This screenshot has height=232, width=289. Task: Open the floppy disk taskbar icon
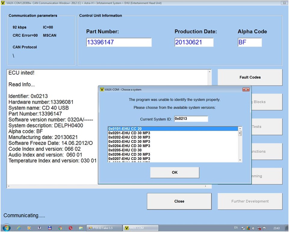50,228
